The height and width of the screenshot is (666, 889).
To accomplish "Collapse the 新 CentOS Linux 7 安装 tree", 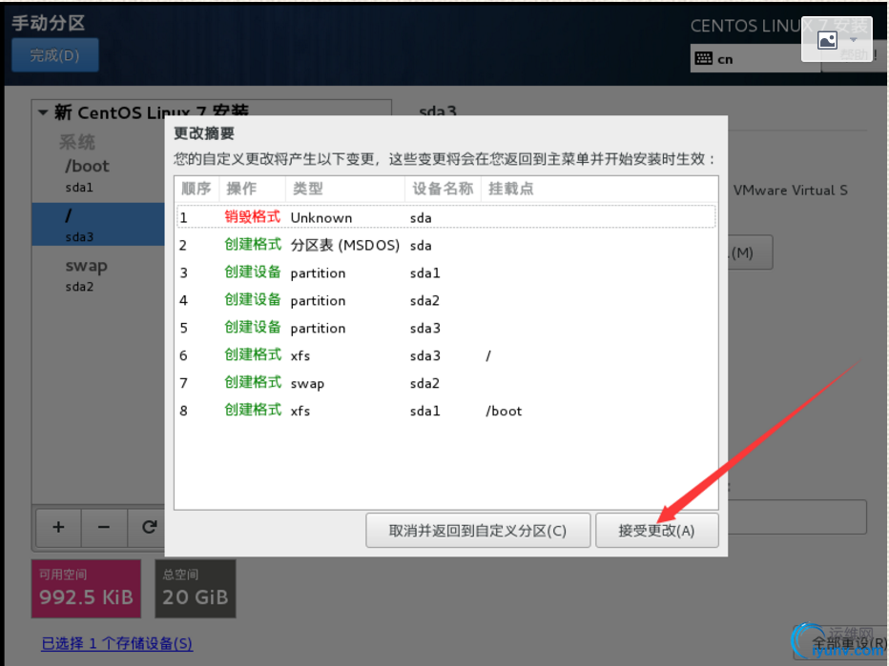I will pos(43,112).
